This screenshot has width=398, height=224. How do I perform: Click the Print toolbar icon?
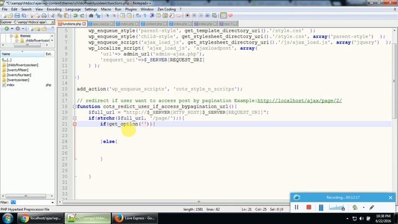pos(44,16)
